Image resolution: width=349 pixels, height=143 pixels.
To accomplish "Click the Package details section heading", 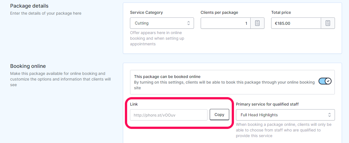I will click(x=29, y=6).
